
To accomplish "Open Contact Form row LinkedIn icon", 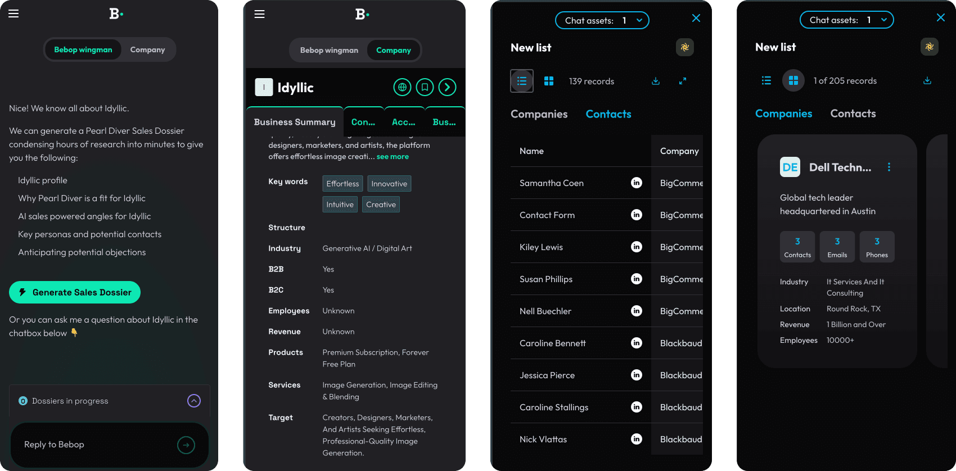I will [637, 215].
